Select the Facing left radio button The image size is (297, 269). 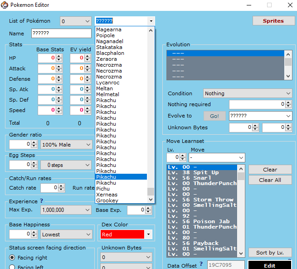pyautogui.click(x=12, y=267)
